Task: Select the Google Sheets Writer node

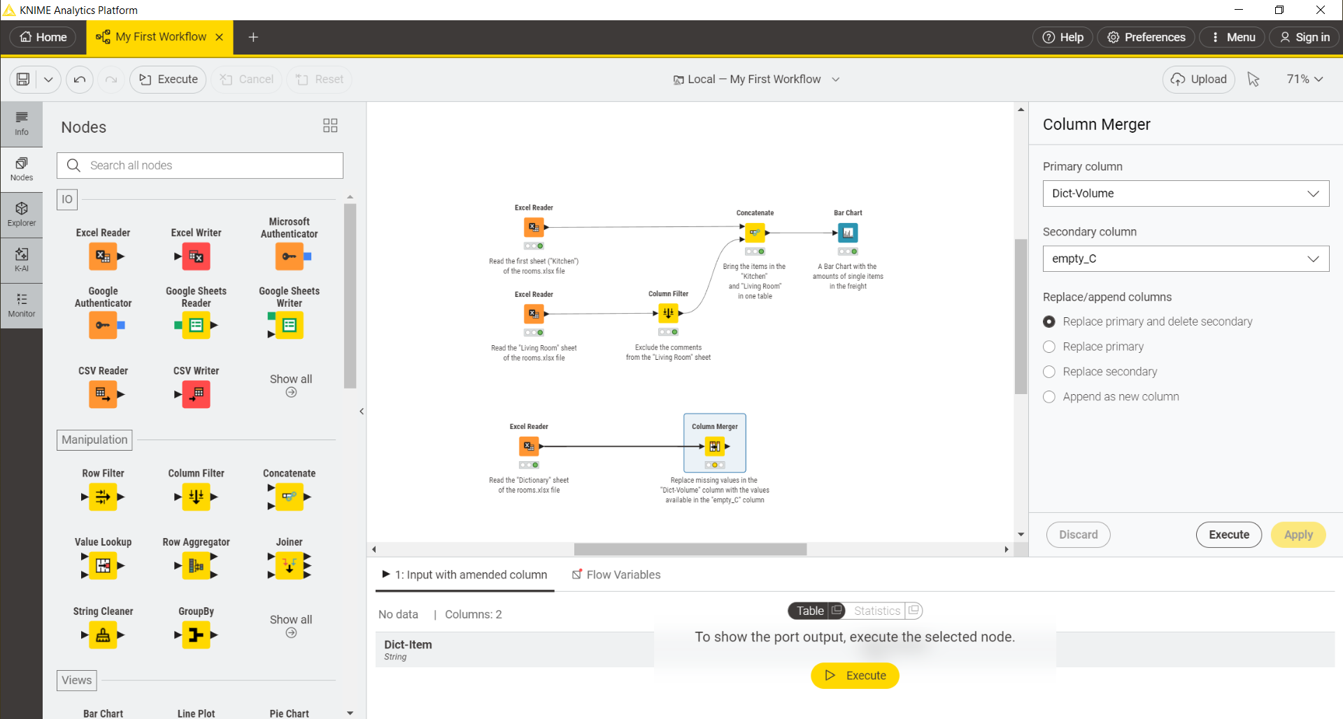Action: click(289, 324)
